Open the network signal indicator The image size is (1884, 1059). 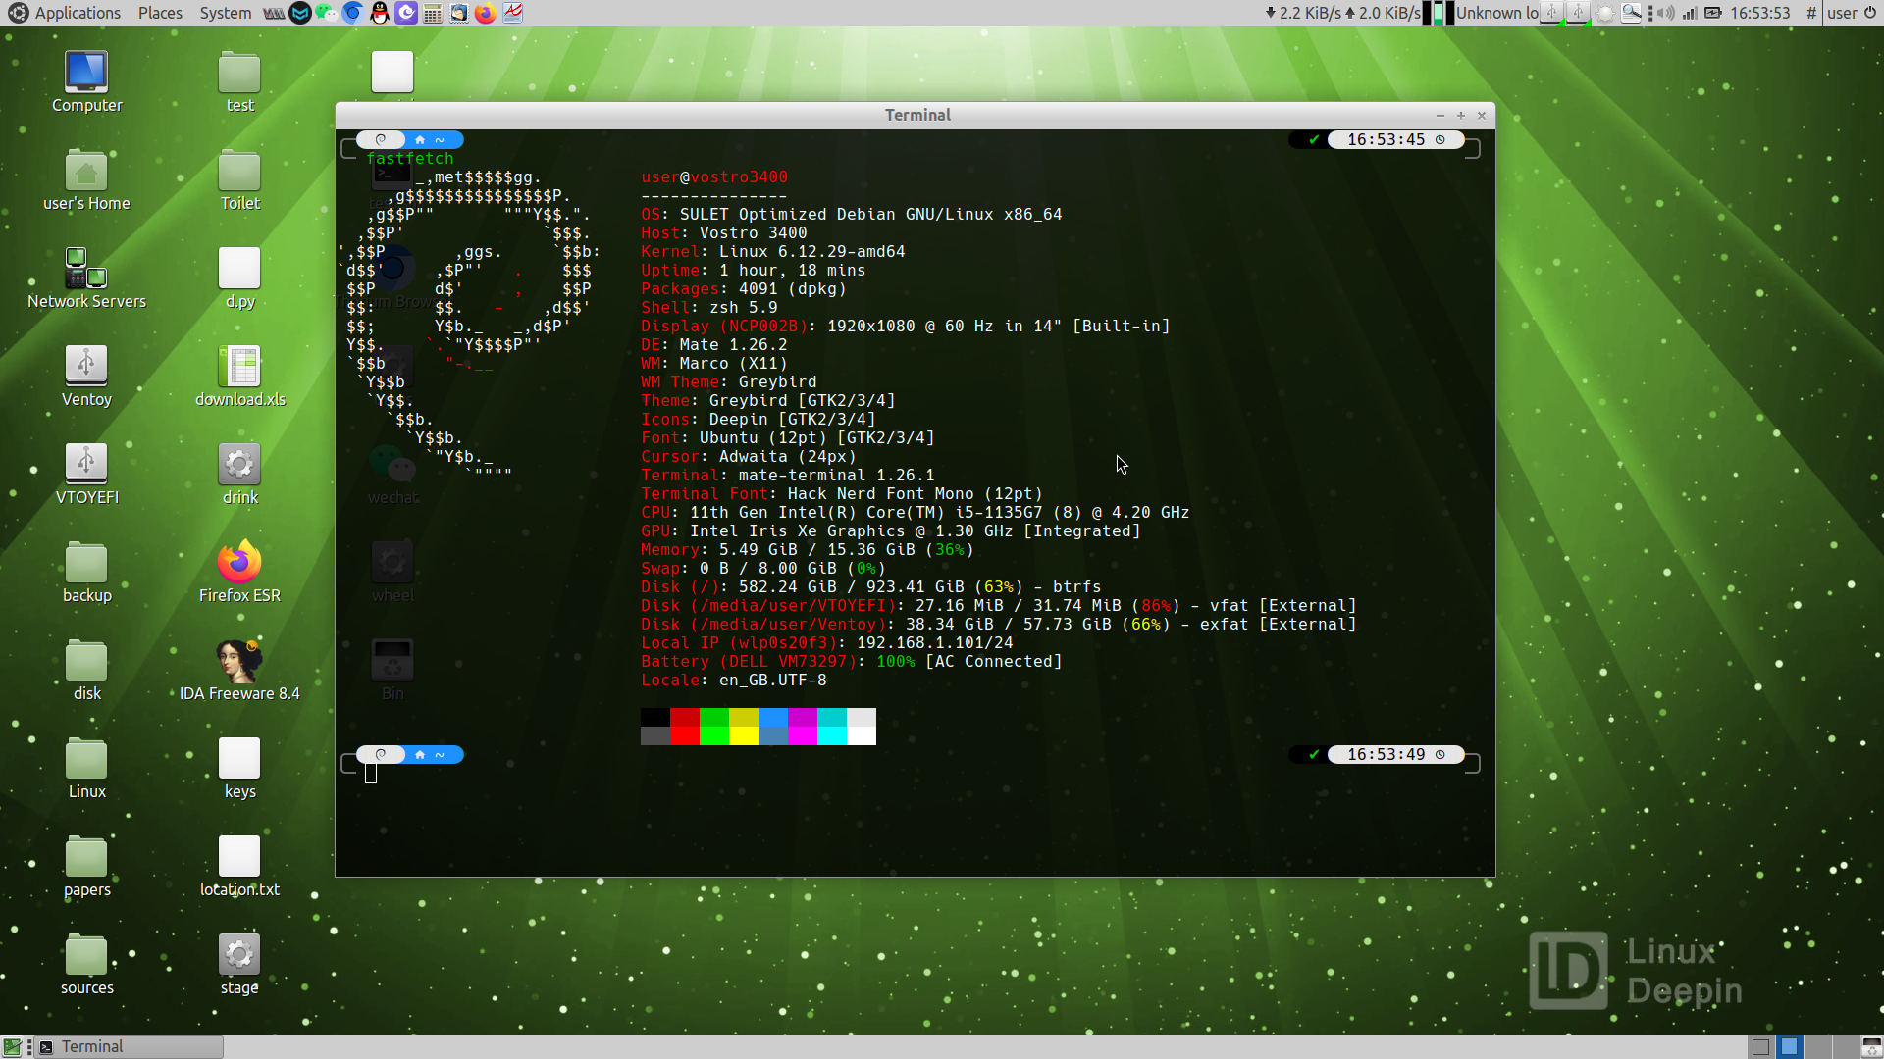tap(1690, 13)
